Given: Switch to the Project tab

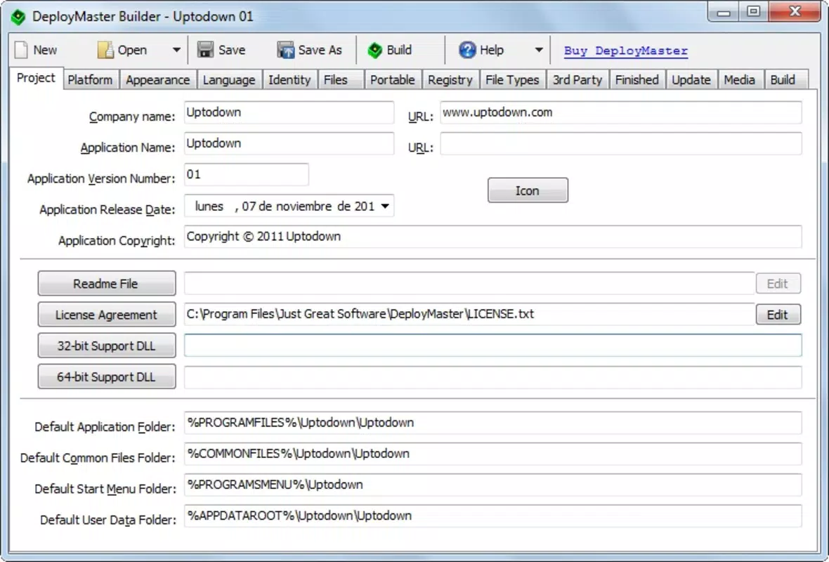Looking at the screenshot, I should [36, 78].
